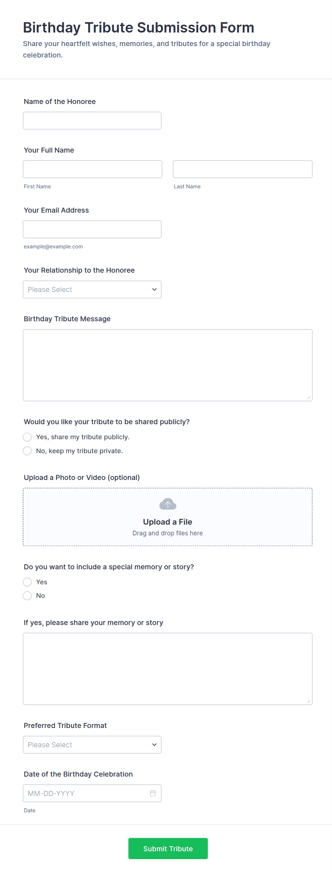Click inside the Birthday Tribute Message textarea
The image size is (332, 877).
(x=167, y=365)
